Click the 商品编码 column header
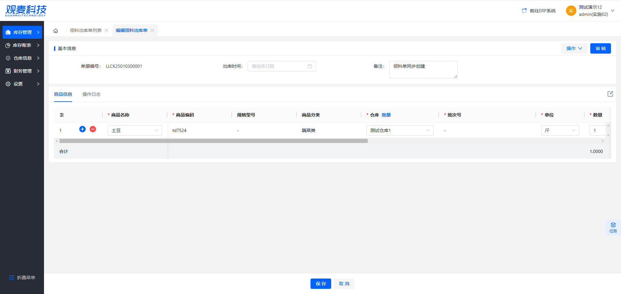This screenshot has width=621, height=294. tap(185, 115)
